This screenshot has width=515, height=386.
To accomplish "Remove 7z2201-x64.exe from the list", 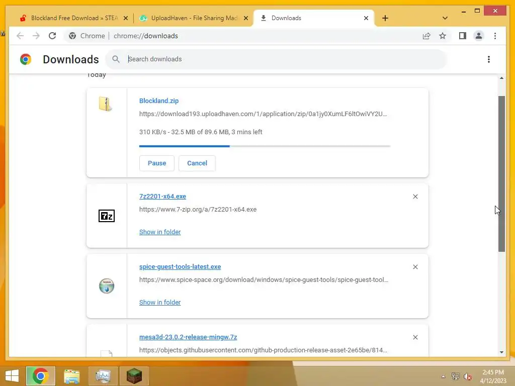I will (x=415, y=197).
